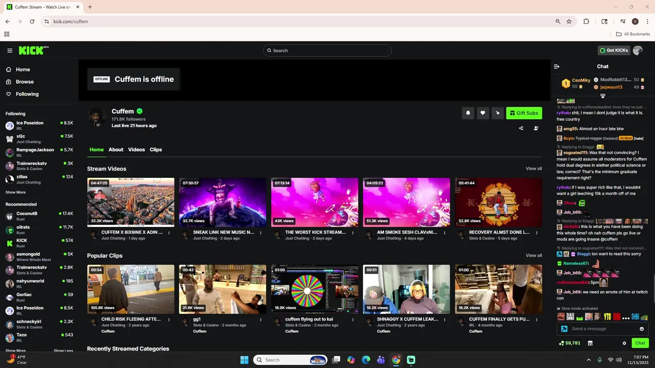Image resolution: width=655 pixels, height=368 pixels.
Task: Click the Get KICKs button
Action: tap(614, 50)
